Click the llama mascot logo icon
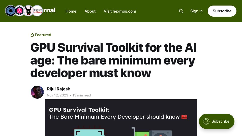This screenshot has width=242, height=136. [x=28, y=11]
